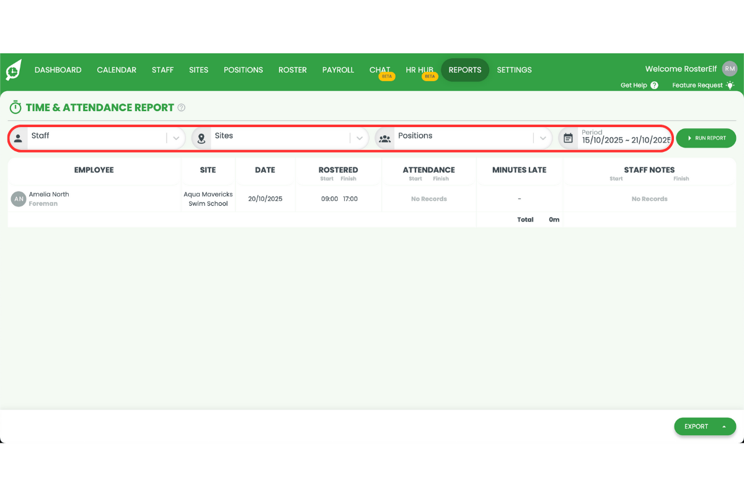
Task: Click the stopwatch icon beside the report title
Action: 15,107
